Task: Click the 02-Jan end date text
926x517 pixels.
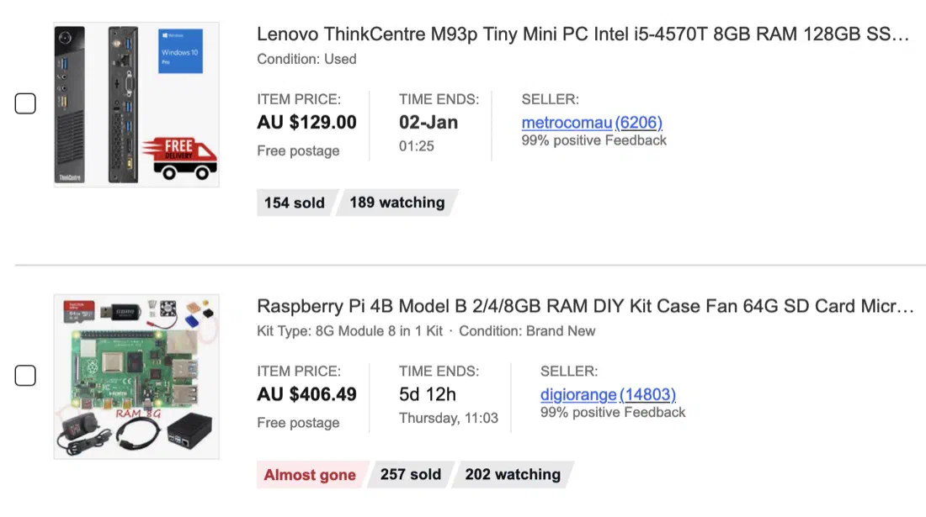Action: click(x=428, y=123)
